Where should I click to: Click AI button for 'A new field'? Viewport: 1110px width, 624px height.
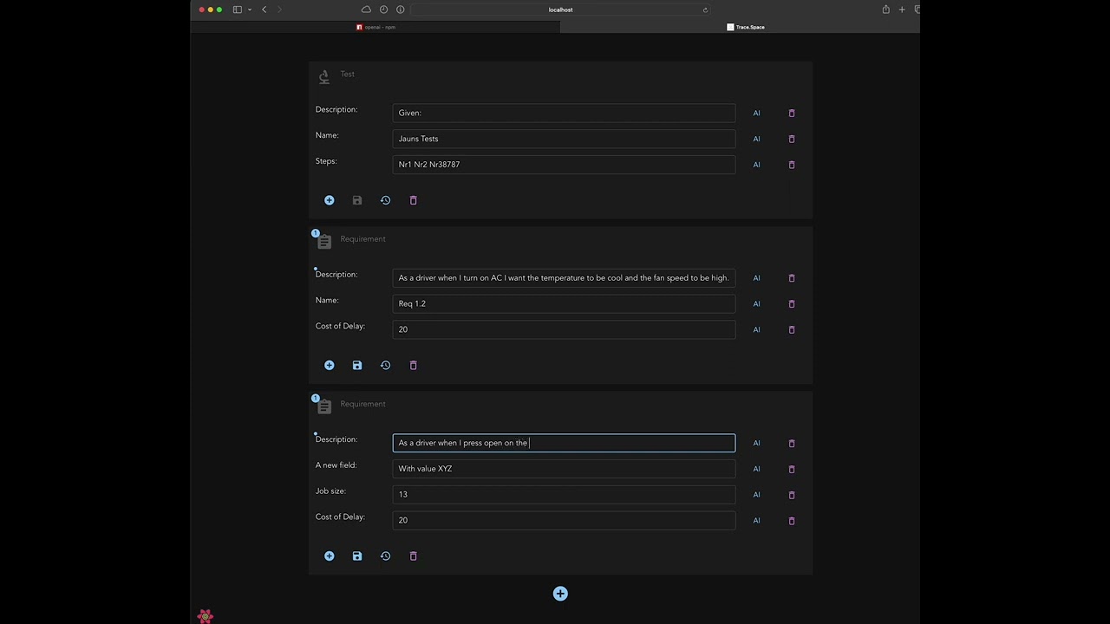tap(756, 469)
